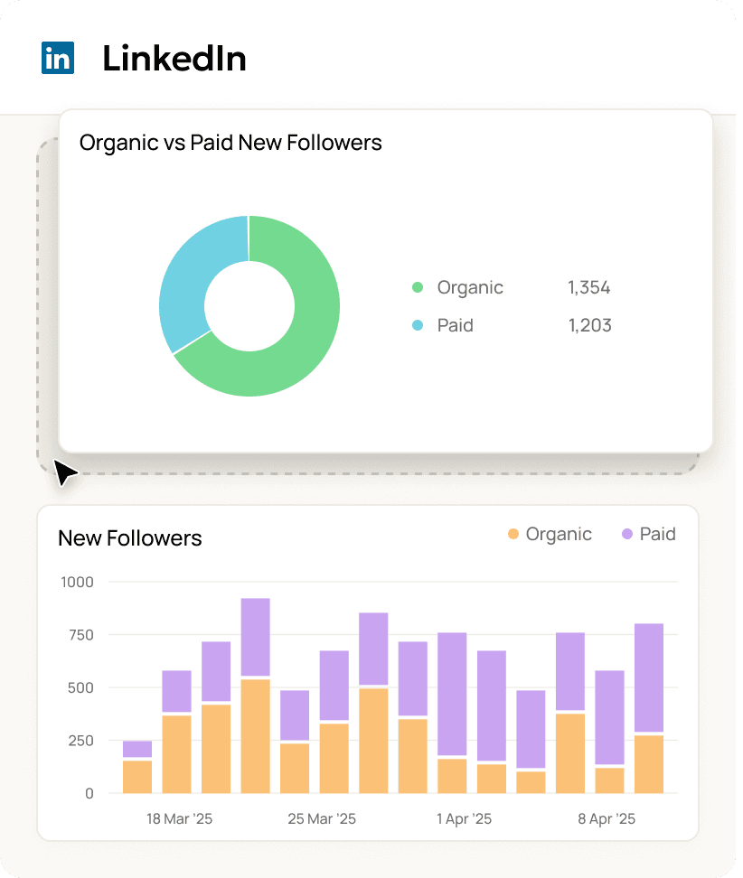This screenshot has width=743, height=878.
Task: Click the 8 Apr '25 axis label
Action: 606,818
